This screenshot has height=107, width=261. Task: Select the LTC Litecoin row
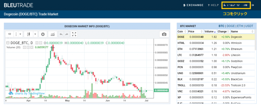(216, 55)
